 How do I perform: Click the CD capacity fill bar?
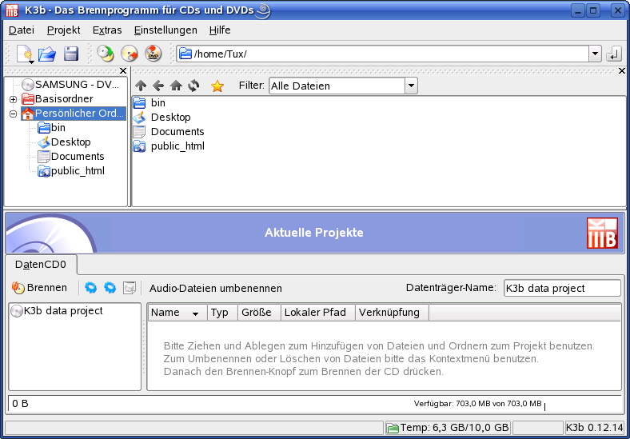pos(314,404)
